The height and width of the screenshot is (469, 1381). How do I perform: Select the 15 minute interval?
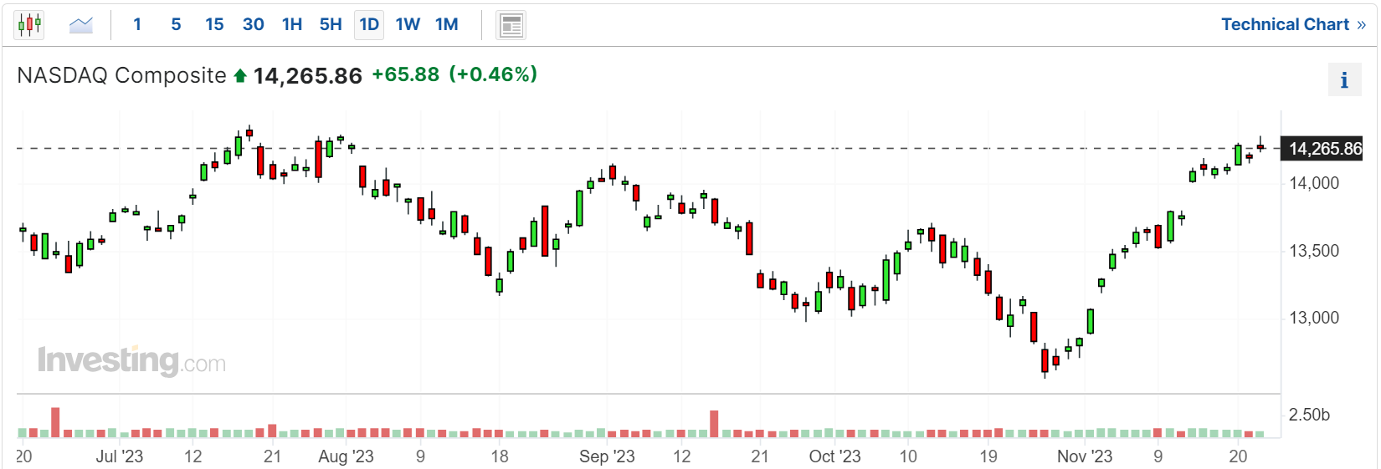pyautogui.click(x=214, y=24)
